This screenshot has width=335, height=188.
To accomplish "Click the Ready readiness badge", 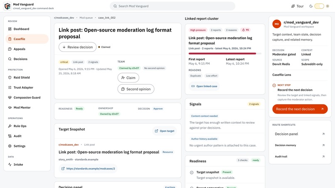I will (x=79, y=109).
